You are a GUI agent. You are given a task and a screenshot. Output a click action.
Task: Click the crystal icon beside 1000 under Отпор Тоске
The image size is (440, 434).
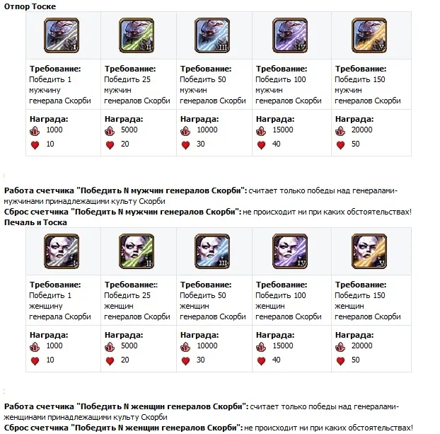pyautogui.click(x=35, y=131)
